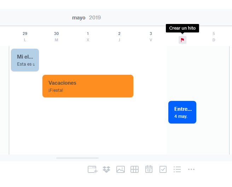Open the orange Vacaciones event

click(88, 86)
